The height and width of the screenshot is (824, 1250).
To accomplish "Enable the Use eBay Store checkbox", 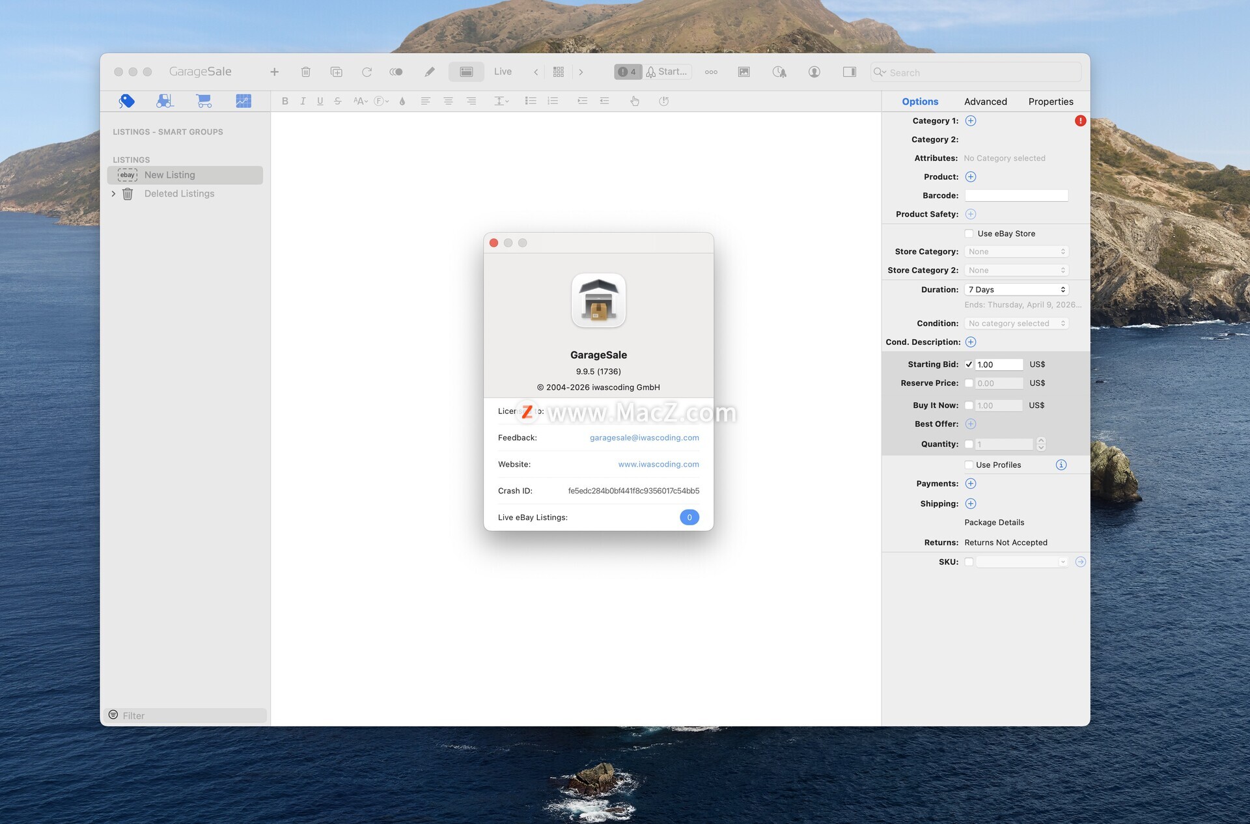I will click(969, 234).
